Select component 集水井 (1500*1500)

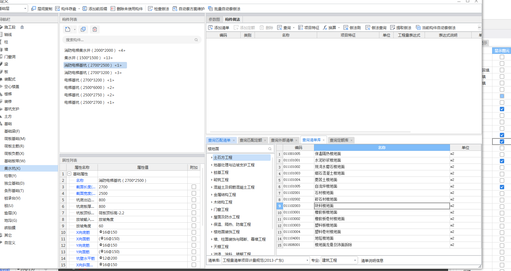click(89, 58)
